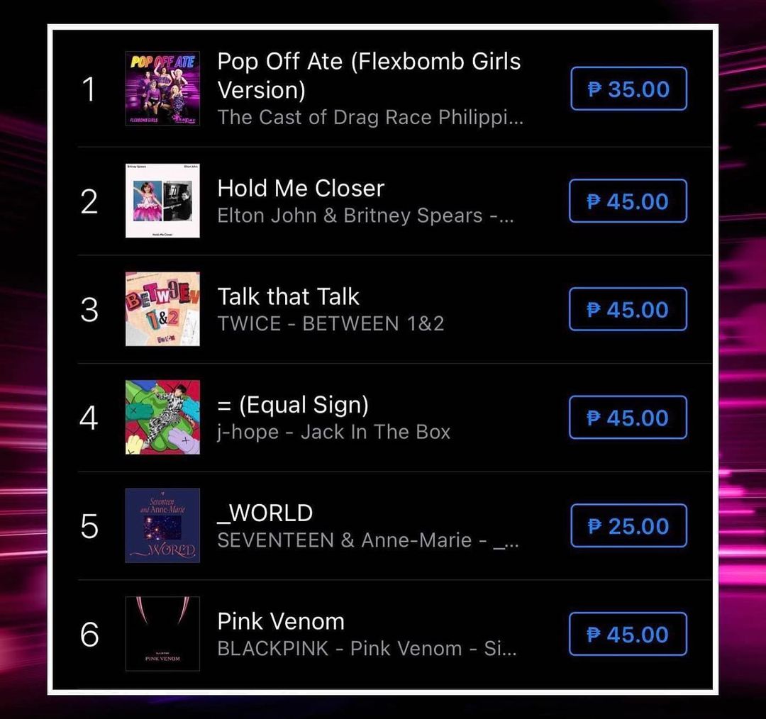Tap the = (Equal Sign) price button
This screenshot has height=719, width=766.
pos(628,418)
